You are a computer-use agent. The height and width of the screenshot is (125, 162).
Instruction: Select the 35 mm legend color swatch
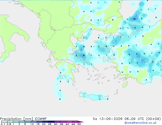[x=63, y=122]
